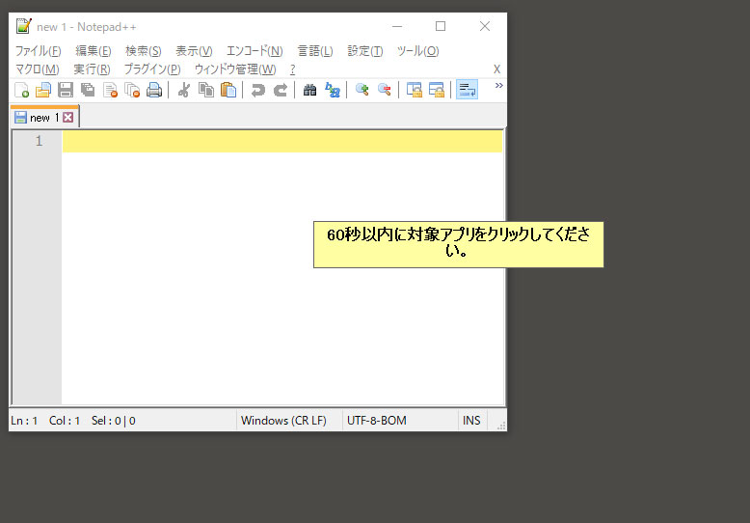
Task: Click the Notepad++ title bar app icon
Action: [23, 26]
